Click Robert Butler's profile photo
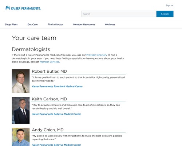 click(21, 81)
